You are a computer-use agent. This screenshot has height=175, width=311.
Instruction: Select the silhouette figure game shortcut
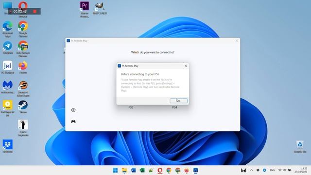(x=23, y=128)
